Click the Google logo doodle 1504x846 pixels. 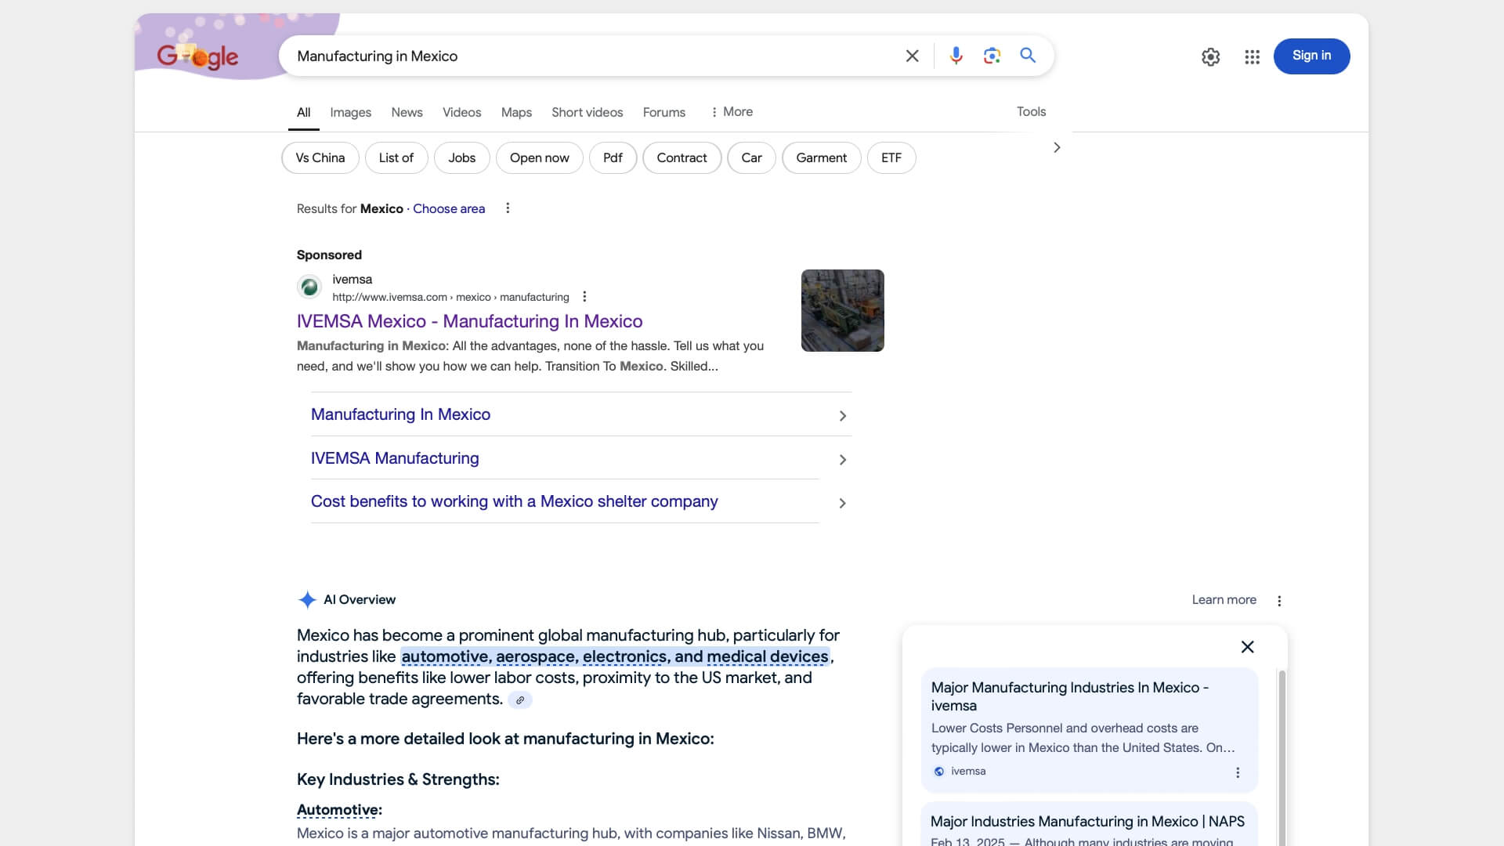point(197,56)
